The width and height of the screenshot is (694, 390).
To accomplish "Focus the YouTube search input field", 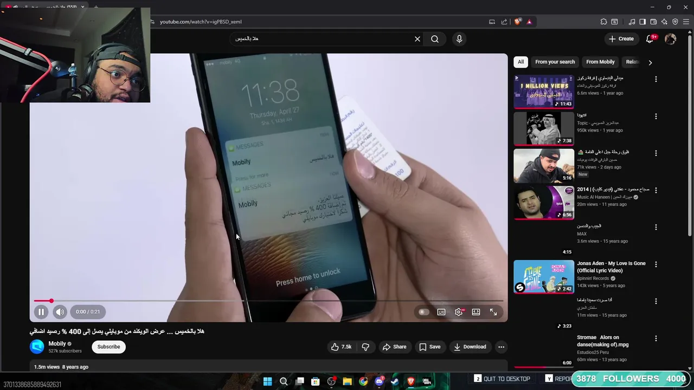I will pos(323,39).
